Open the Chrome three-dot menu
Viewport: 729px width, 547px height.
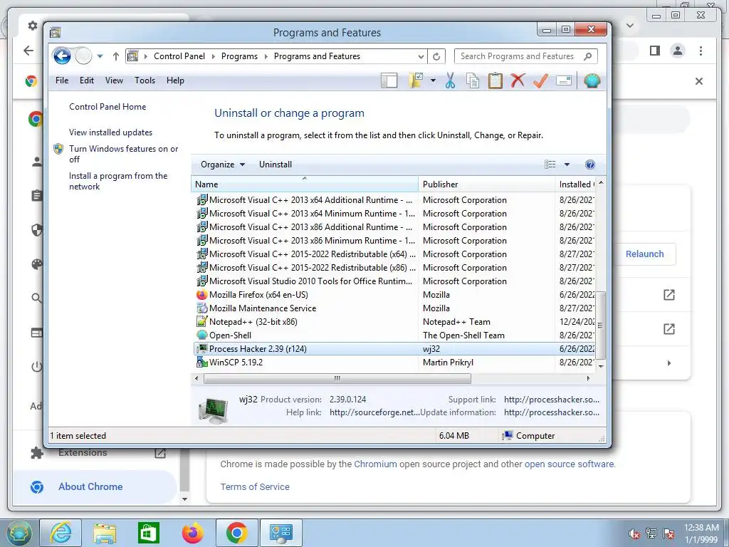[701, 51]
